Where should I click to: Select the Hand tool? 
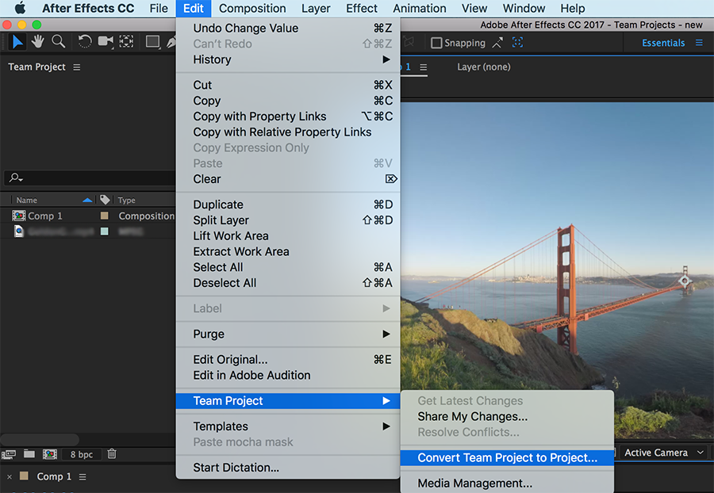(x=37, y=42)
